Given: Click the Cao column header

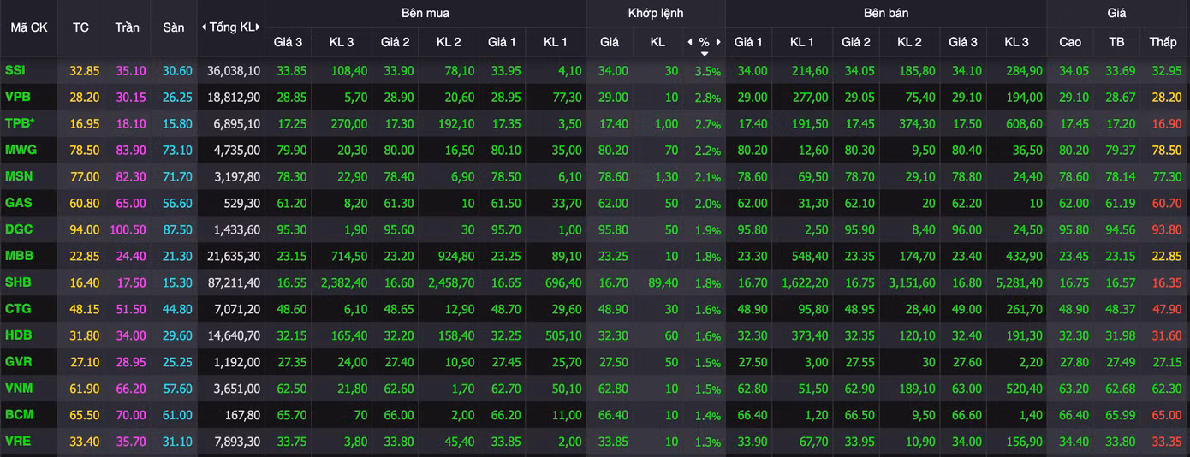Looking at the screenshot, I should click(1070, 41).
